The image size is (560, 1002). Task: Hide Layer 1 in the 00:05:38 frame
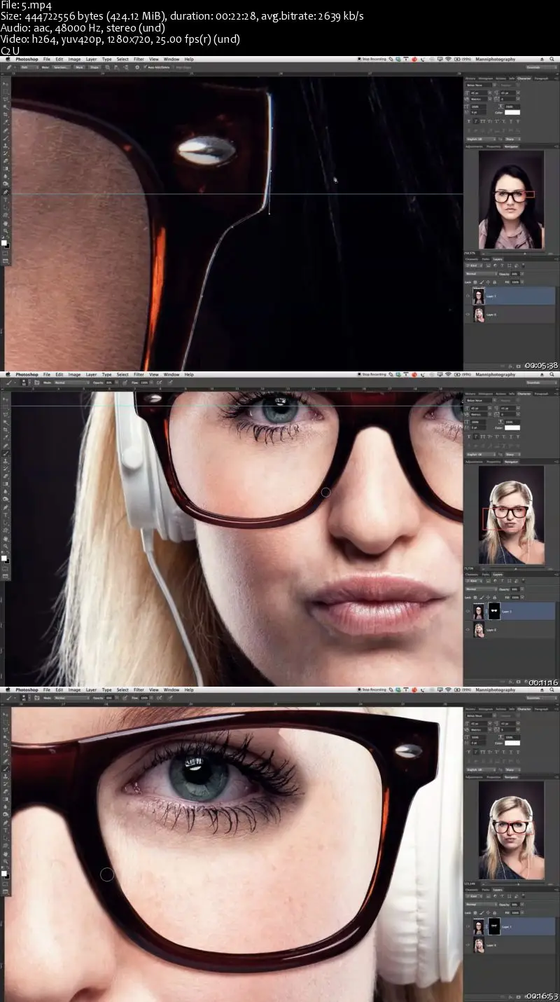pyautogui.click(x=468, y=296)
